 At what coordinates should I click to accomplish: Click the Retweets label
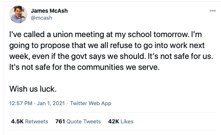coord(36,122)
